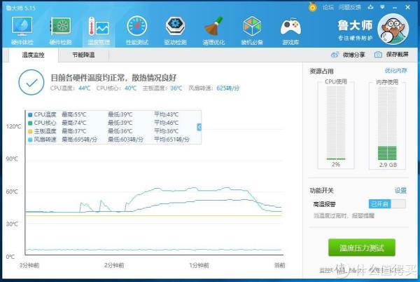Screen dimensions: 420x282
Task: Open the 装机必备 software cube module
Action: pos(252,31)
